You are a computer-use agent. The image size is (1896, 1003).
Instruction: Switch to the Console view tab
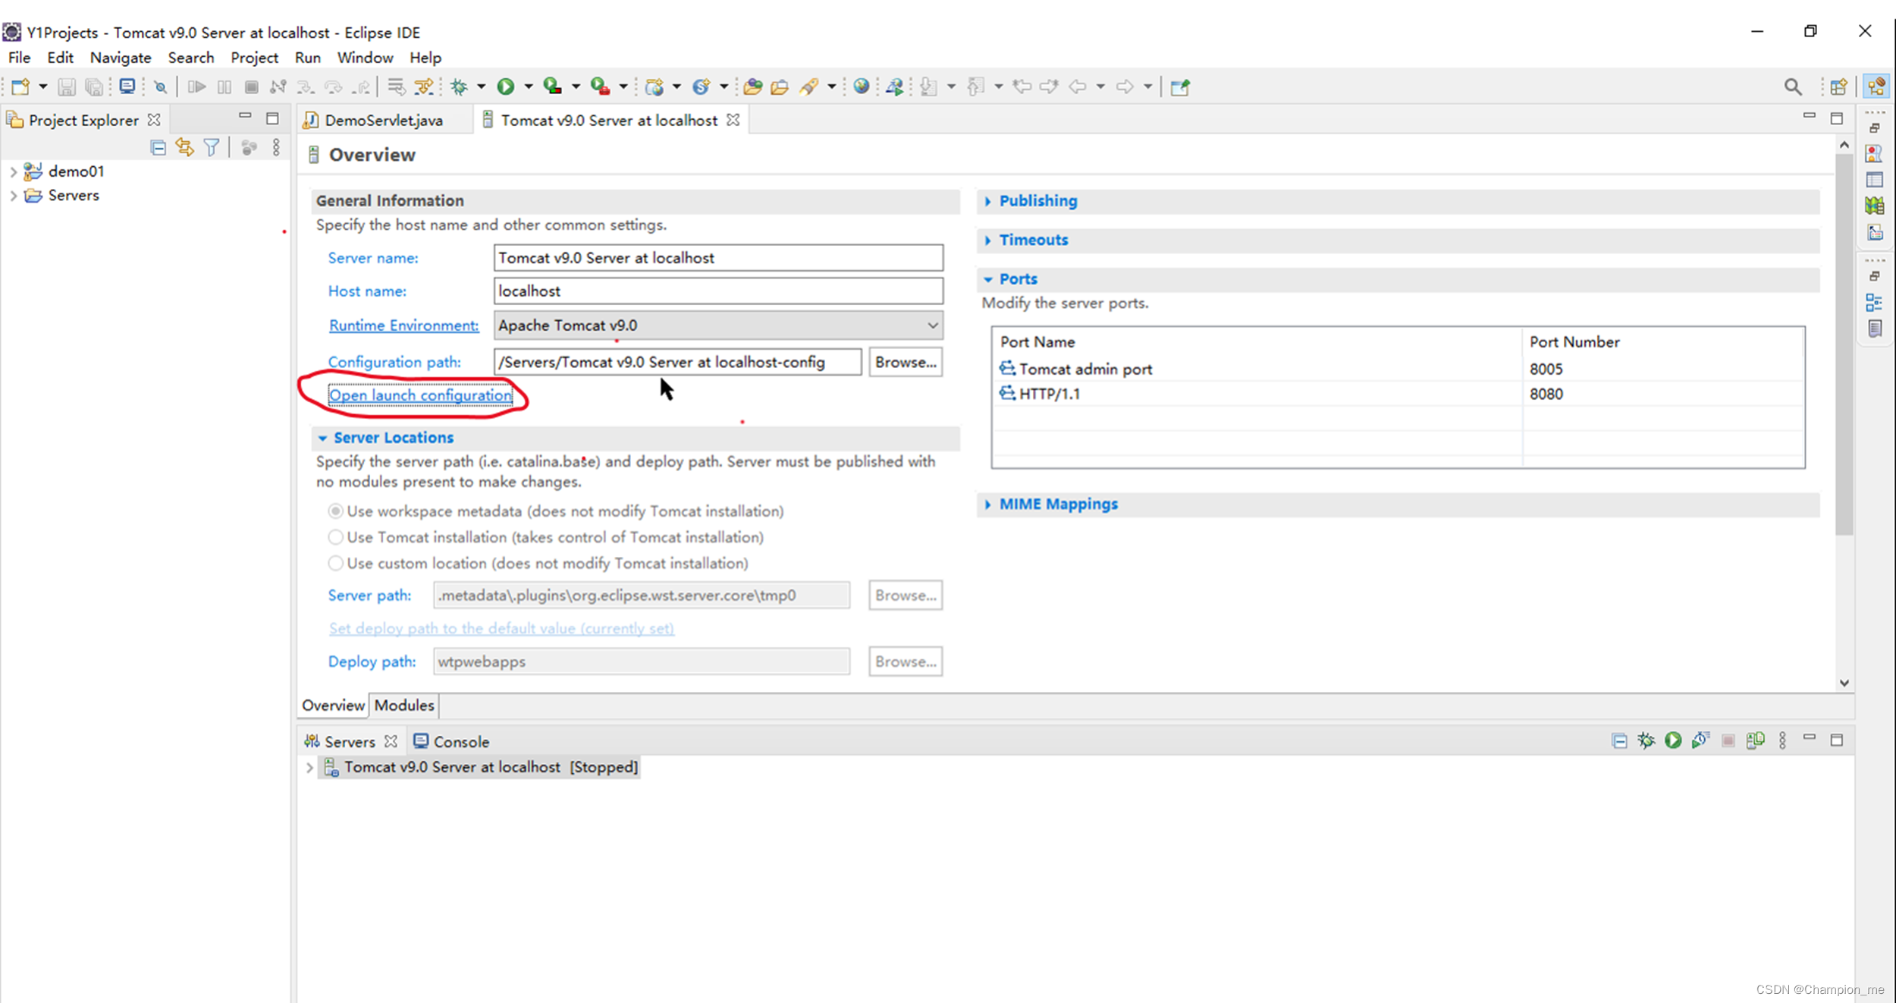point(451,741)
